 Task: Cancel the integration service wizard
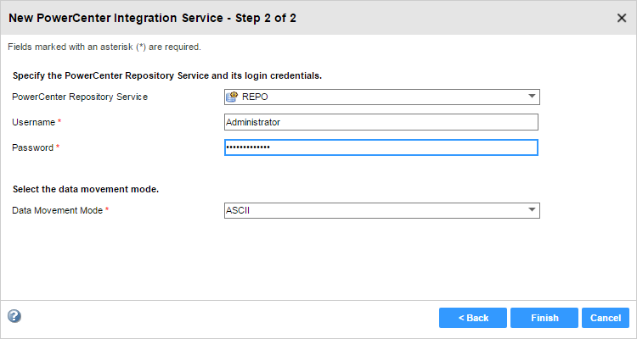pyautogui.click(x=605, y=318)
